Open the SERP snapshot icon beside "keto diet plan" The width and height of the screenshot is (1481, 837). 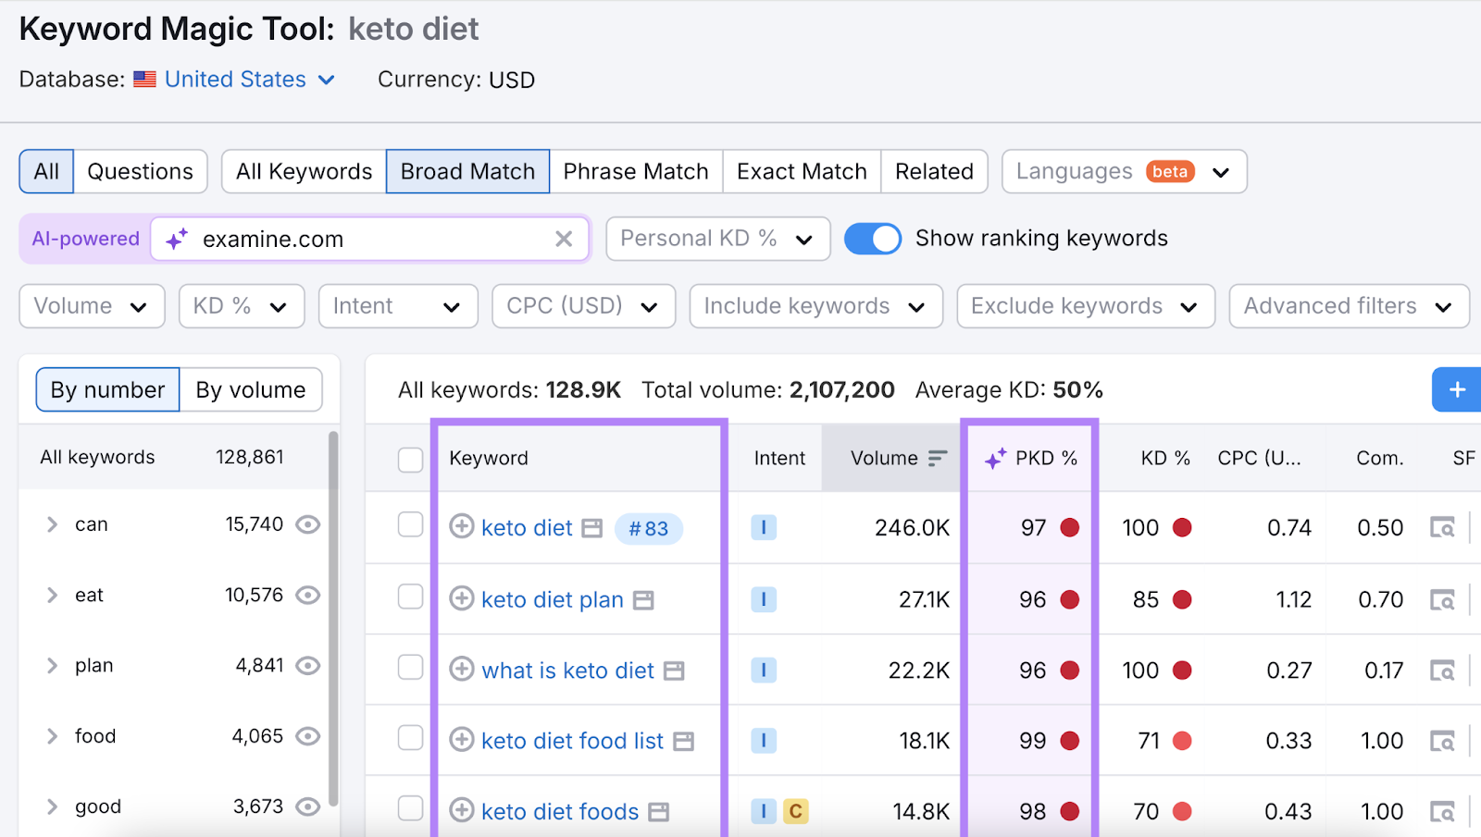[642, 599]
